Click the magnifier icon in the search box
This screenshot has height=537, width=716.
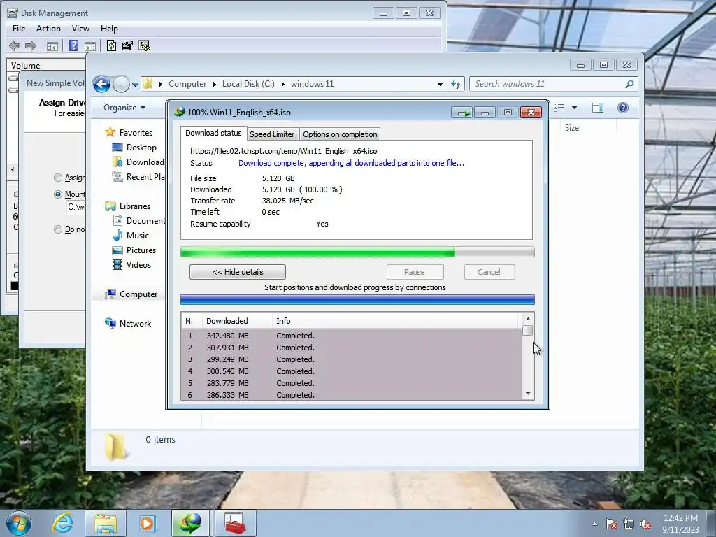tap(629, 84)
